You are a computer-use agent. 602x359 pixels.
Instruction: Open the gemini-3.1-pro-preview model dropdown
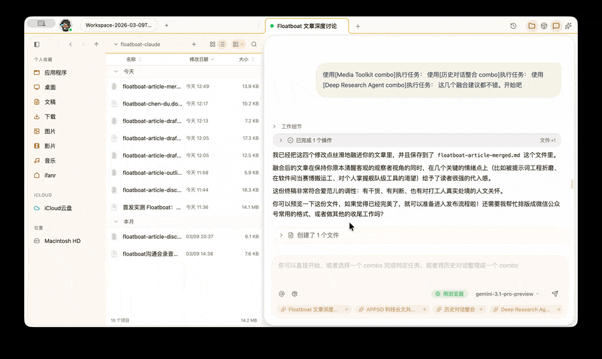point(507,294)
